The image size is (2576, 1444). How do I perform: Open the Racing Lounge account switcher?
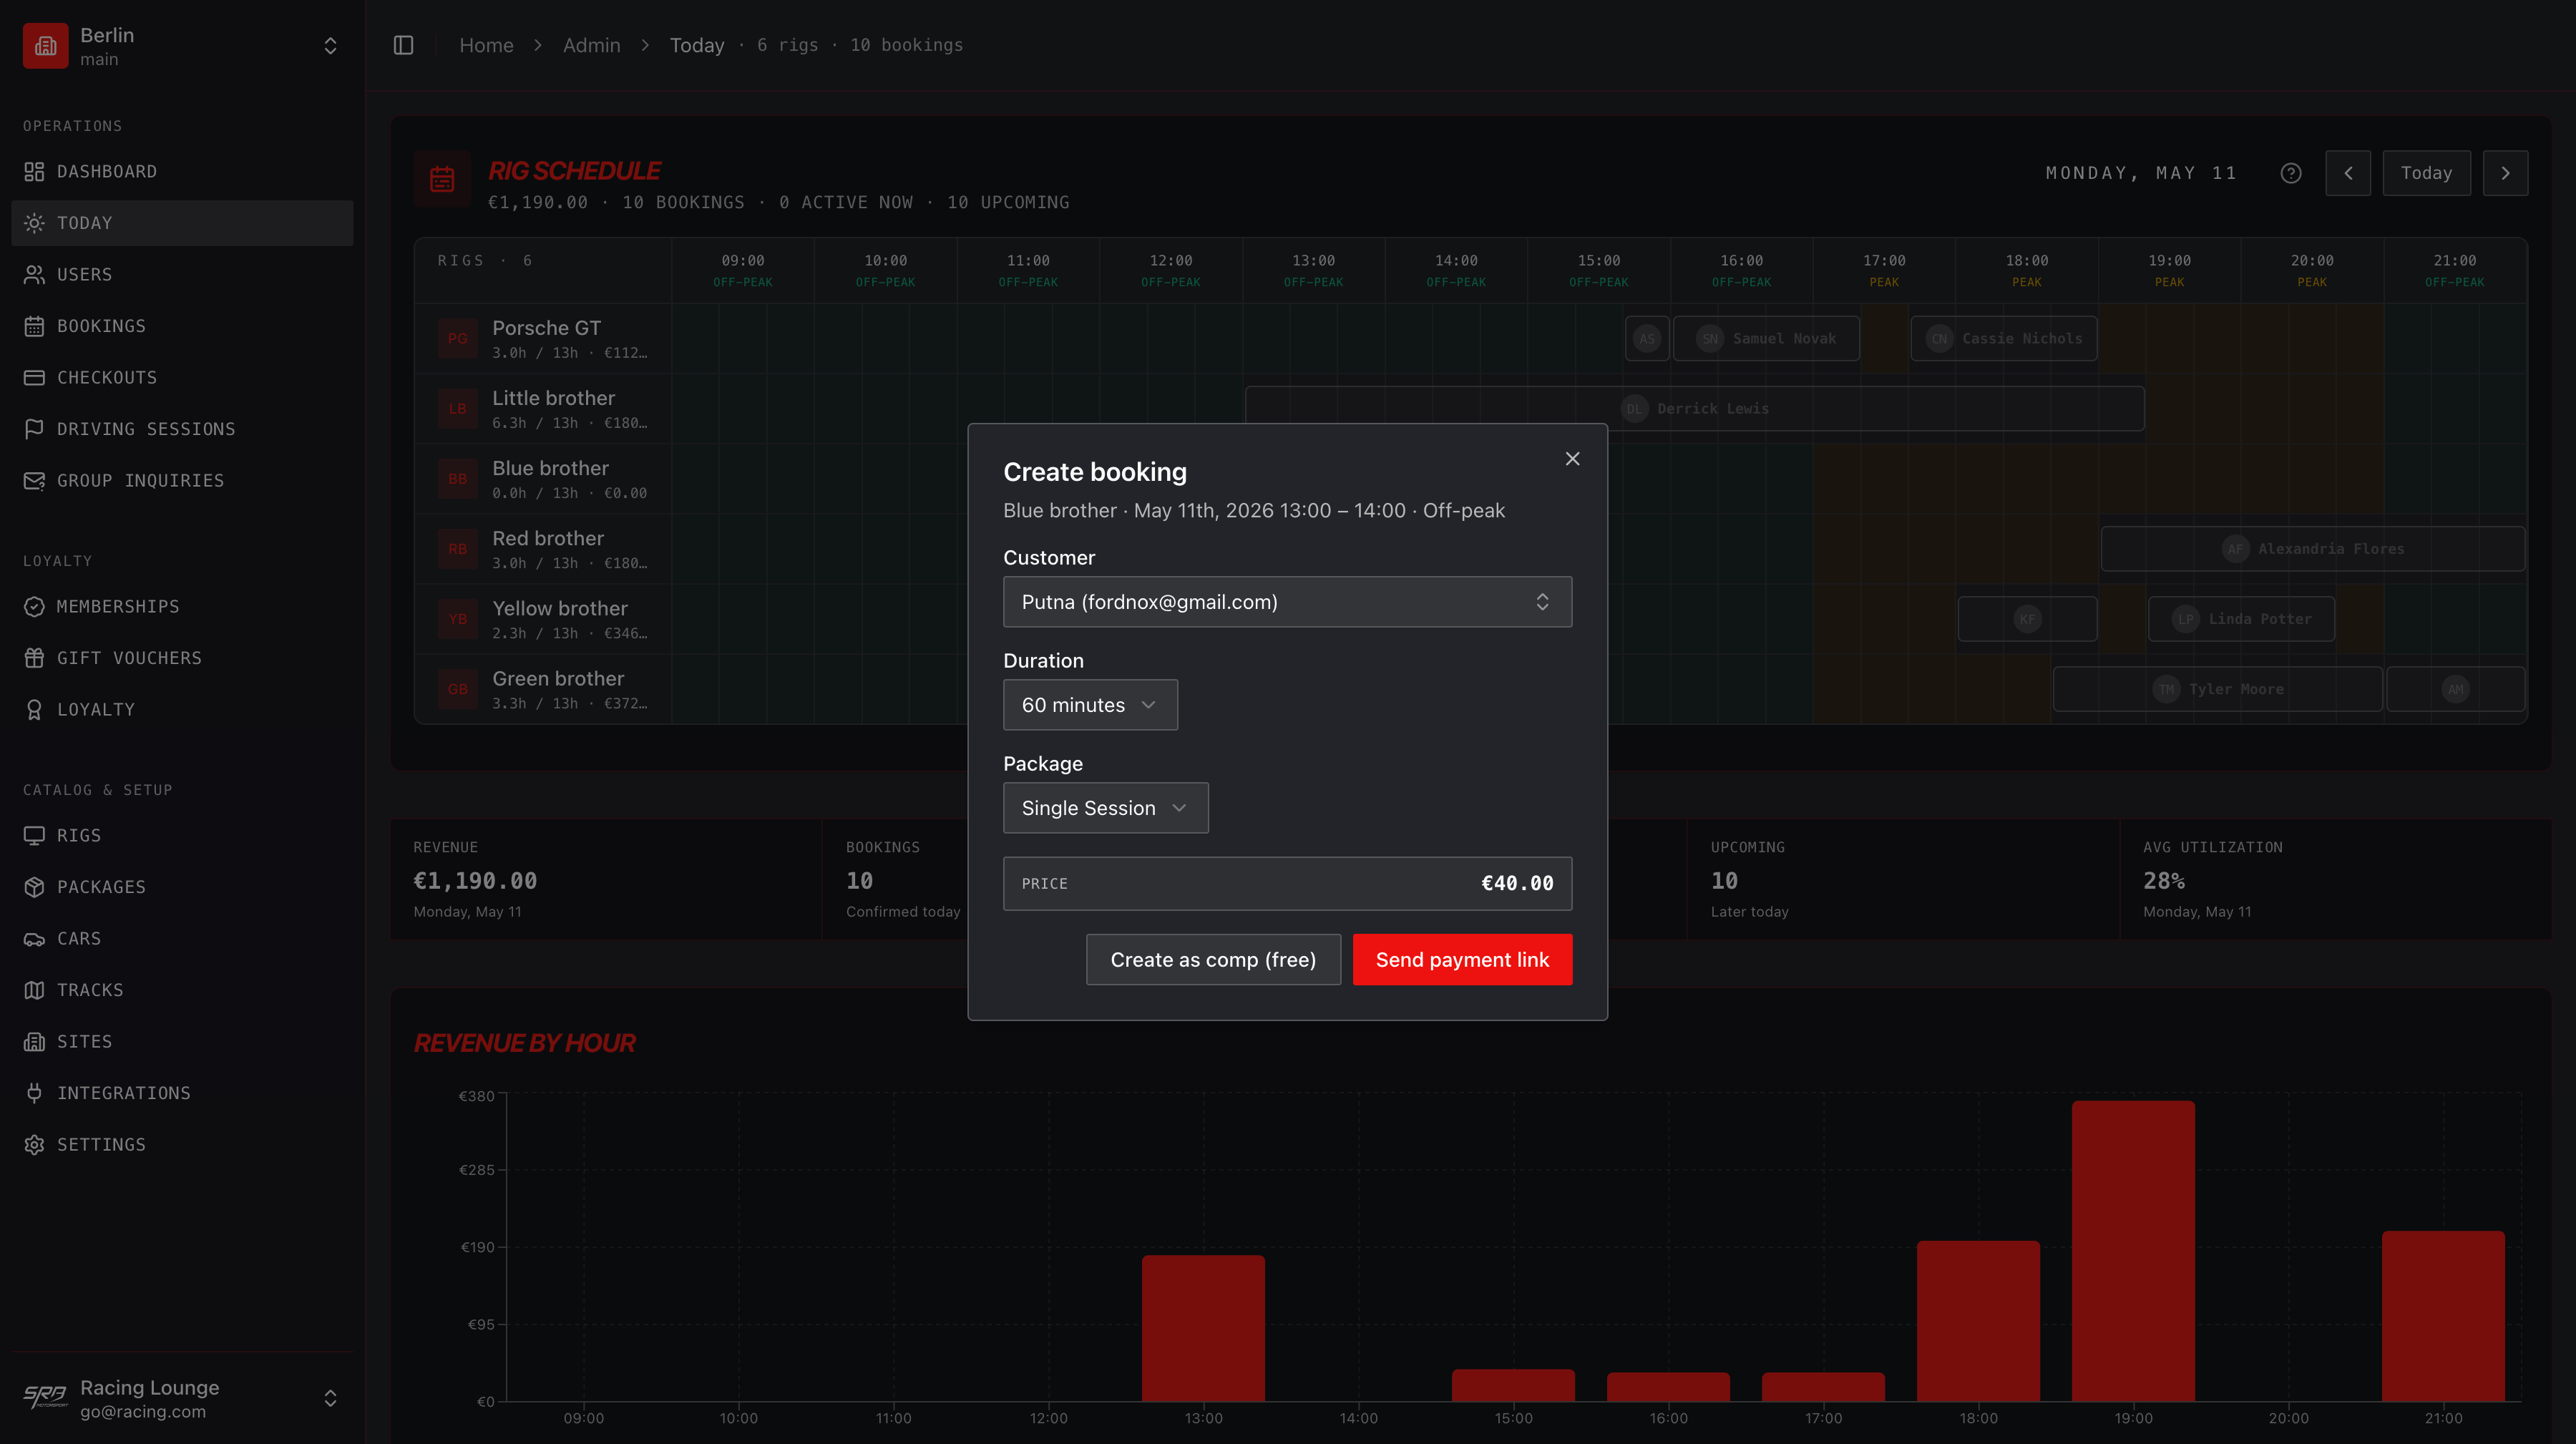point(182,1398)
